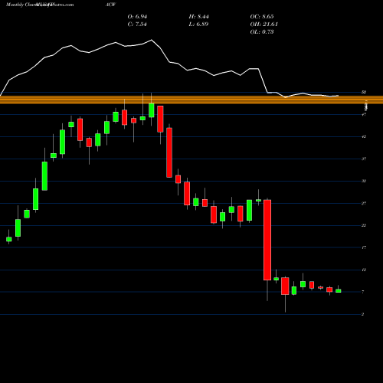Click the OL: 0.73 reading
The width and height of the screenshot is (383, 383).
click(x=262, y=32)
